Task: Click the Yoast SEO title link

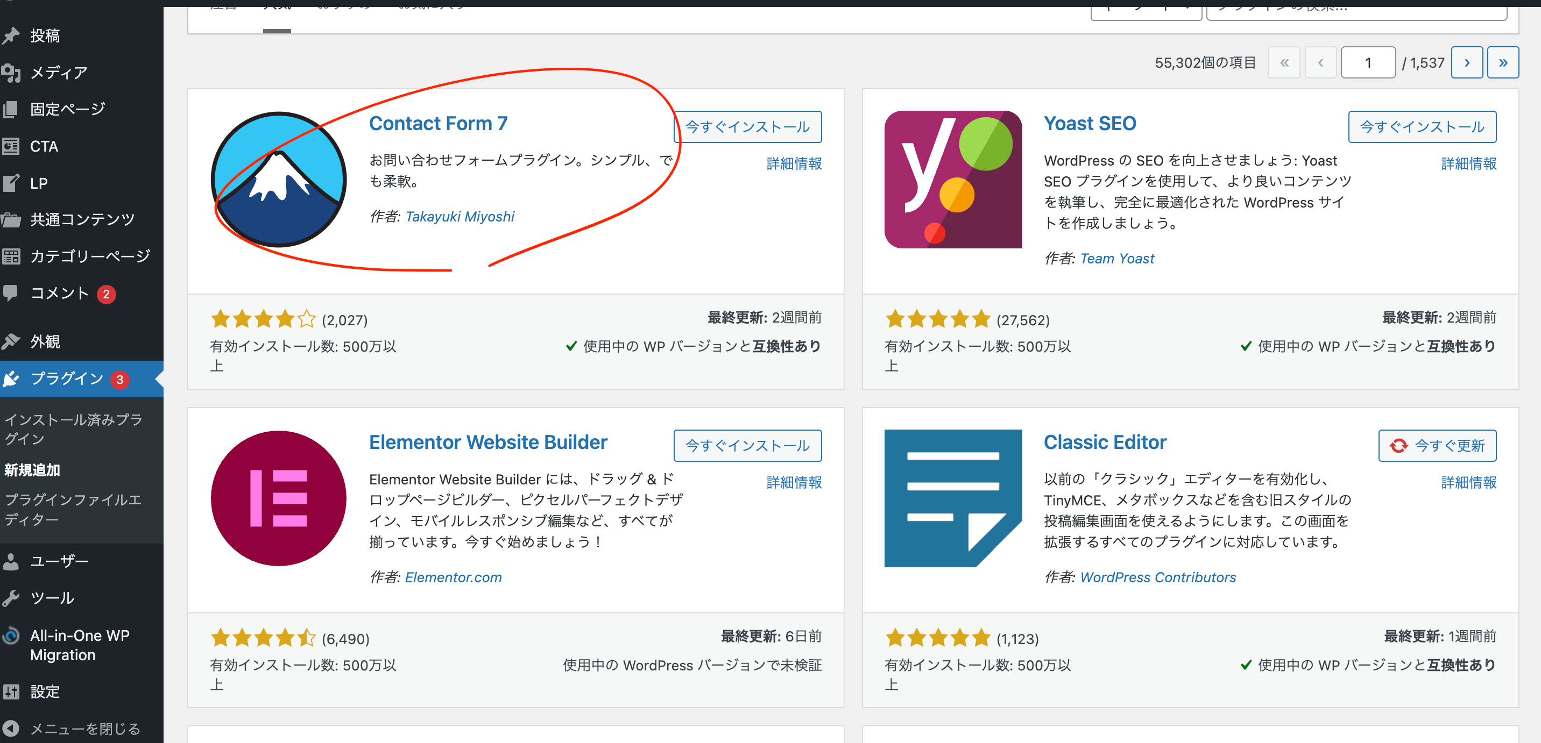Action: click(1090, 123)
